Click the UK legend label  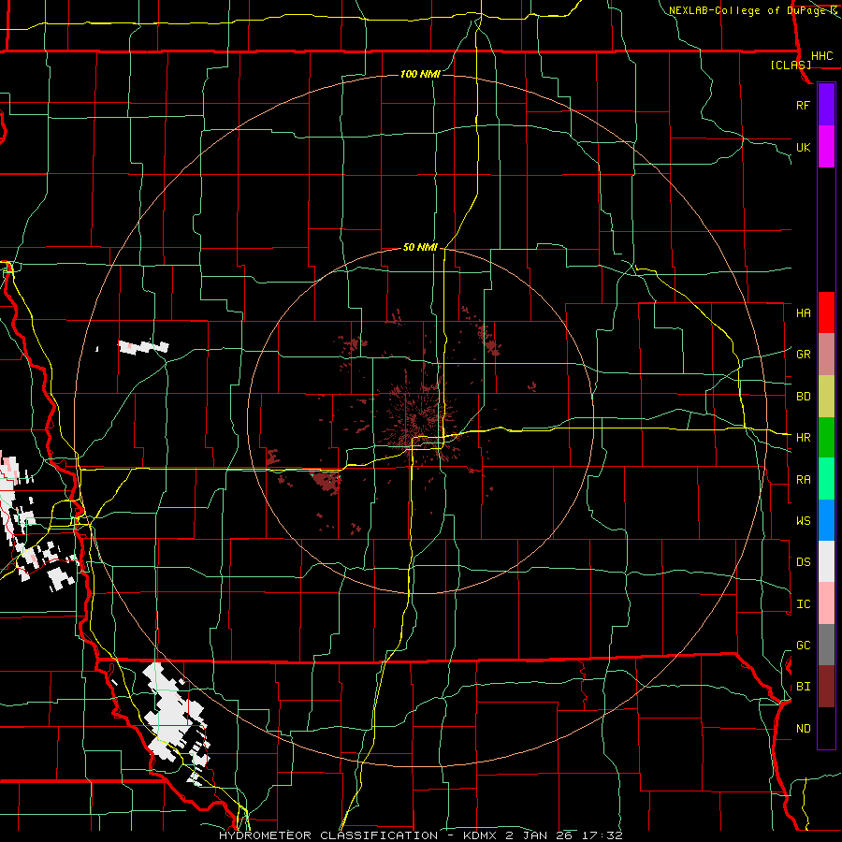(803, 147)
